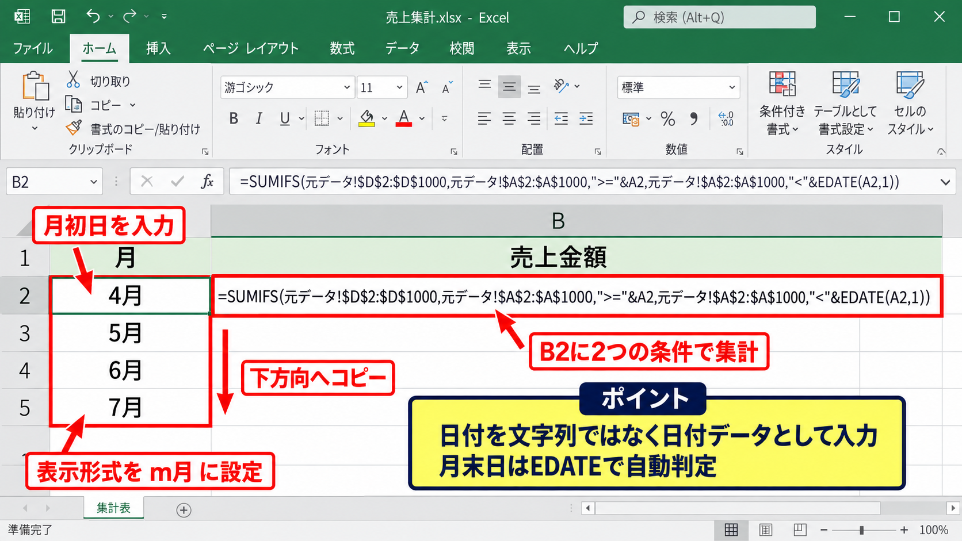The height and width of the screenshot is (541, 962).
Task: Add new sheet with plus button
Action: 184,510
